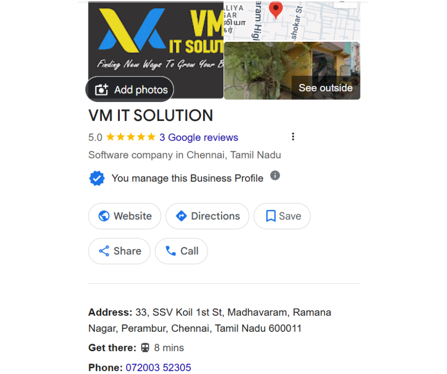
Task: Click the red map location pin
Action: coord(276,9)
